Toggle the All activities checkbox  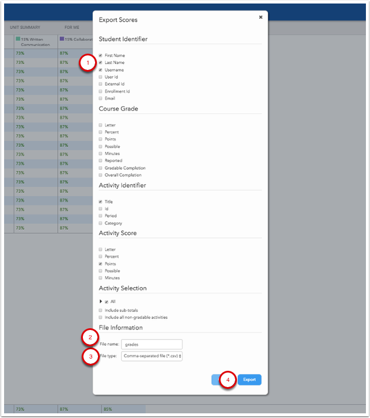106,301
